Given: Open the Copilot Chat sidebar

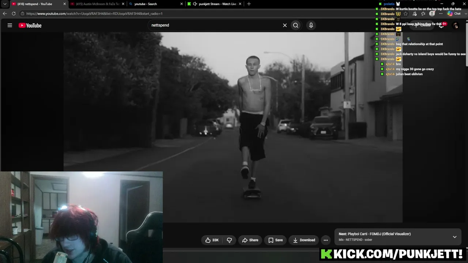Looking at the screenshot, I should pos(454,14).
